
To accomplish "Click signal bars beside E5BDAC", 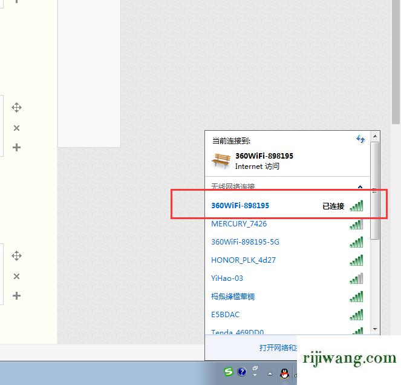I will [x=356, y=315].
